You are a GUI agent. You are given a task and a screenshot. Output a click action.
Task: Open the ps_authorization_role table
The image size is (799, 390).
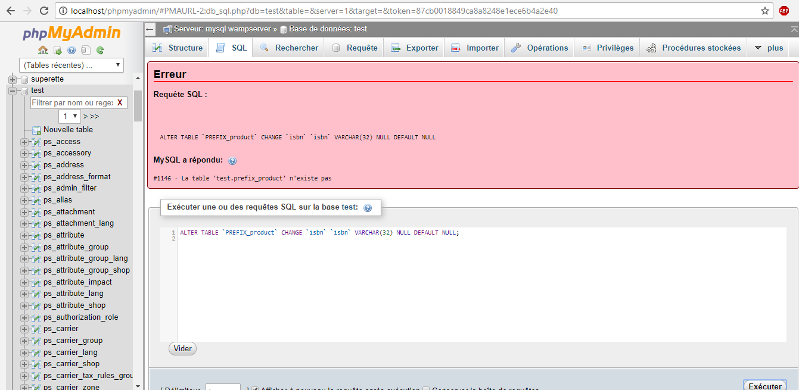pyautogui.click(x=81, y=317)
